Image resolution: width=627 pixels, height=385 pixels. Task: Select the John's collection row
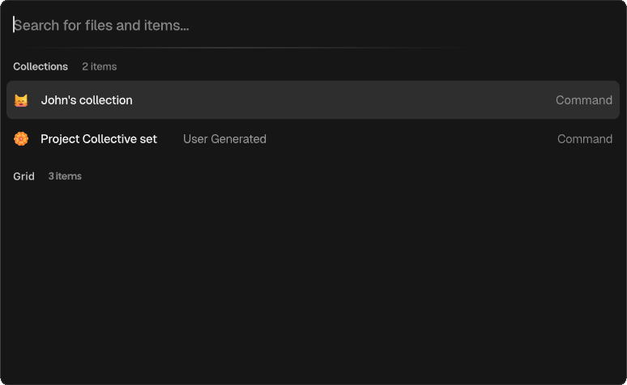(x=313, y=99)
